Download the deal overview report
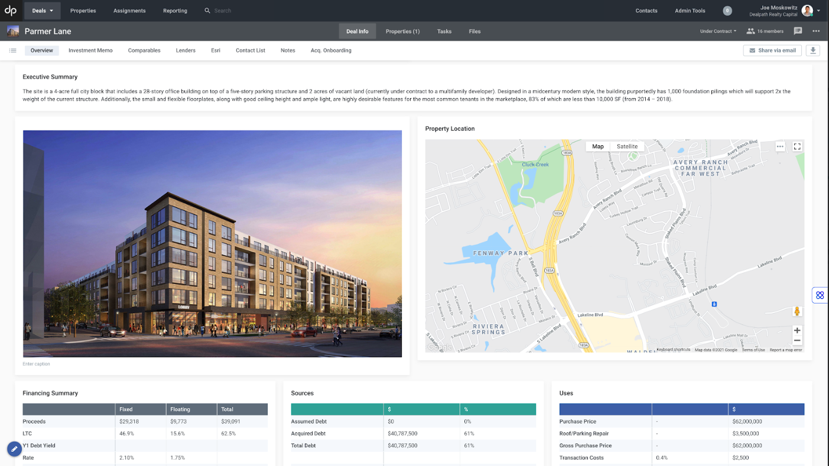The image size is (829, 466). [812, 50]
